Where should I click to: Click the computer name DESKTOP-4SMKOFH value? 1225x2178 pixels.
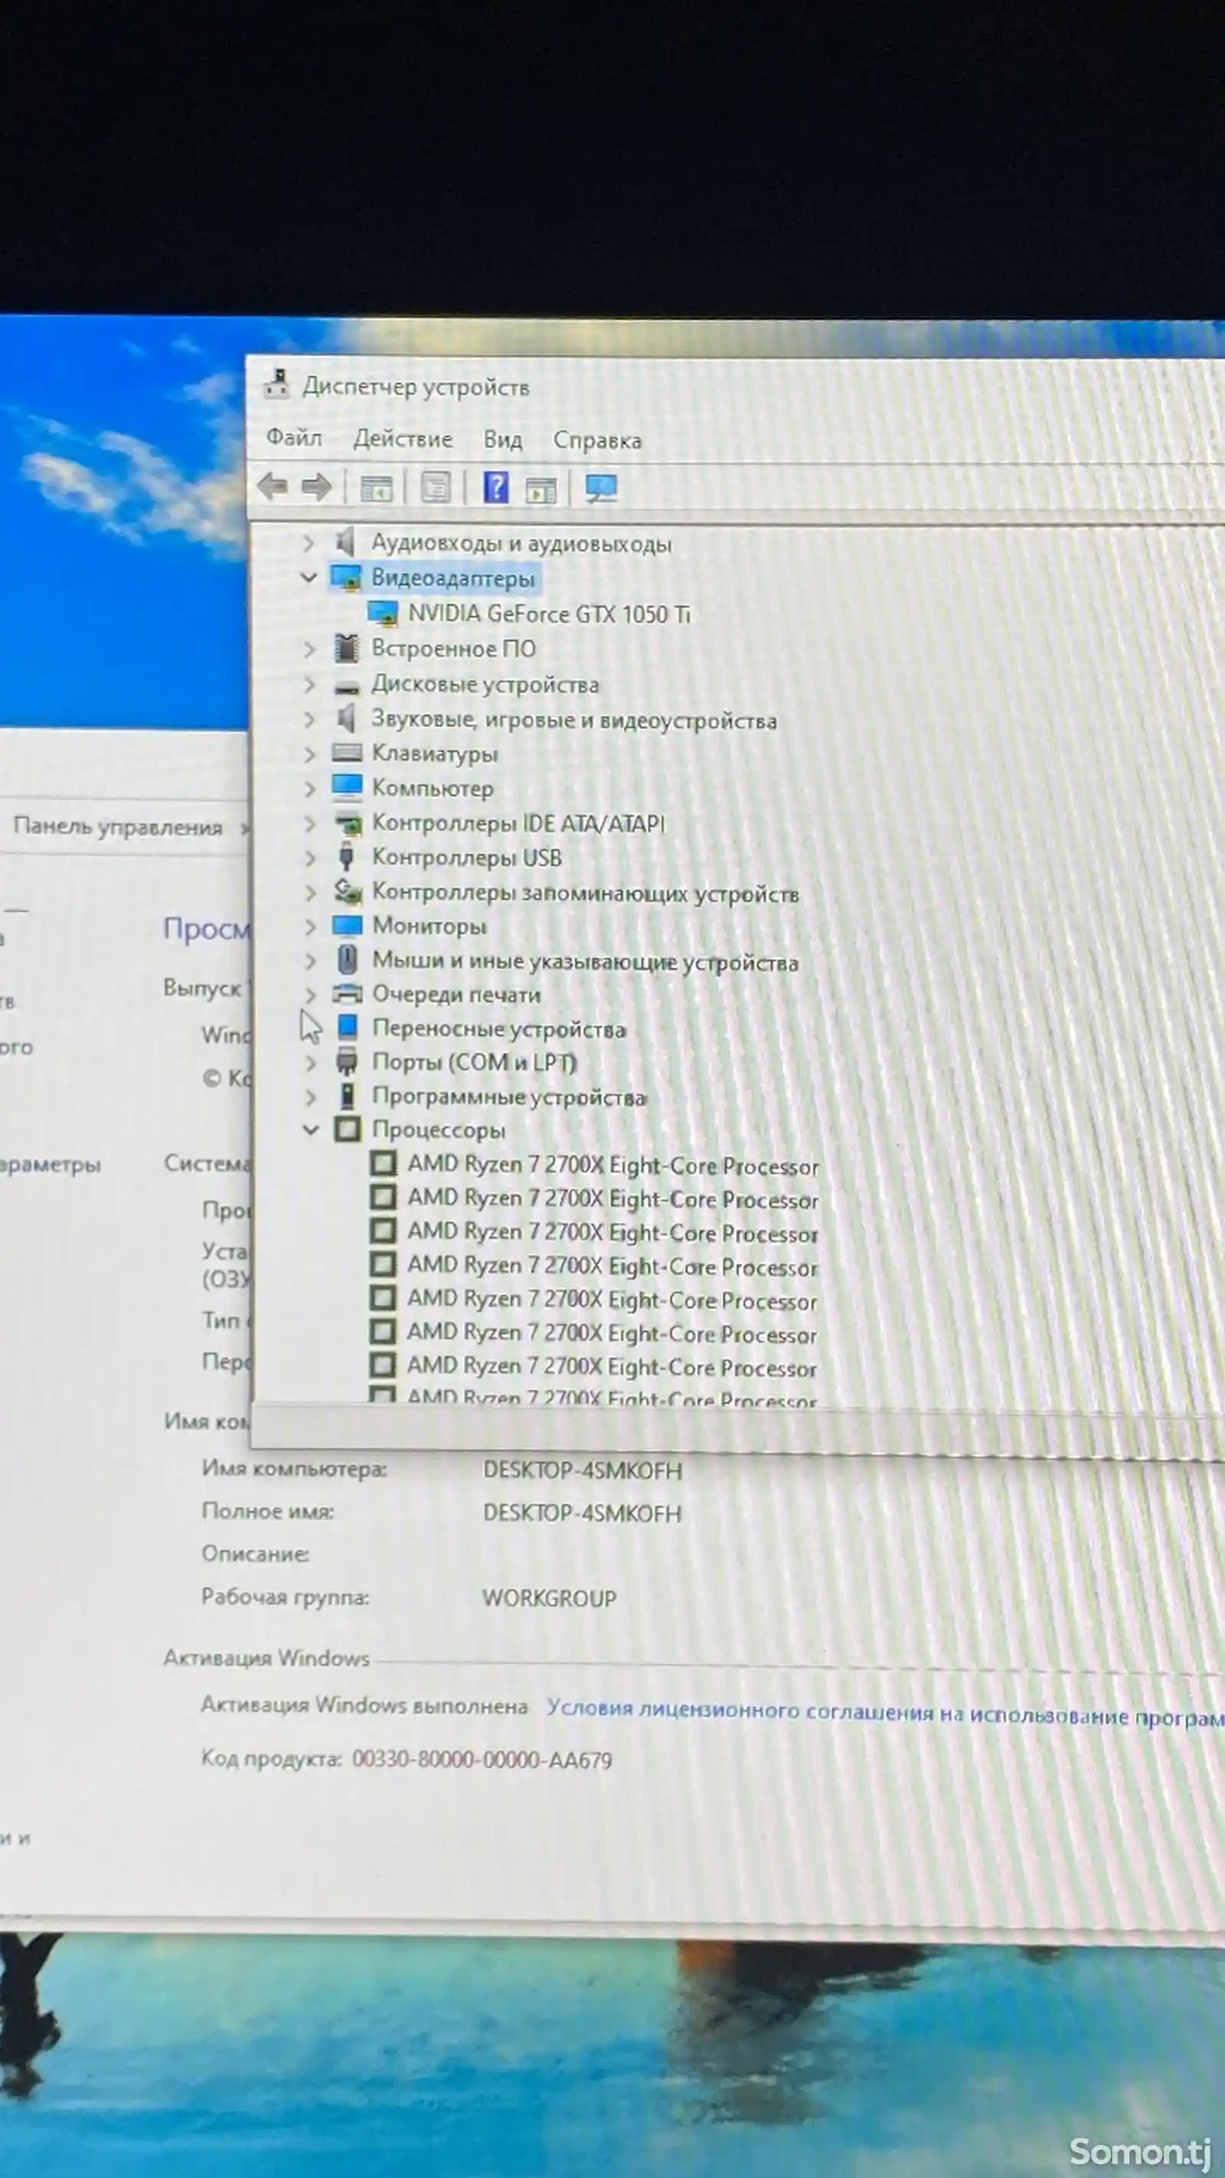click(583, 1470)
